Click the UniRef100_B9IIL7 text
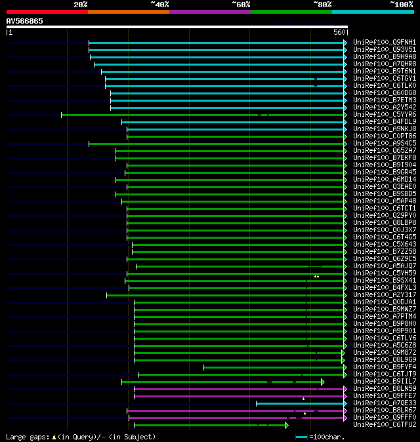The height and width of the screenshot is (442, 420). coord(385,382)
